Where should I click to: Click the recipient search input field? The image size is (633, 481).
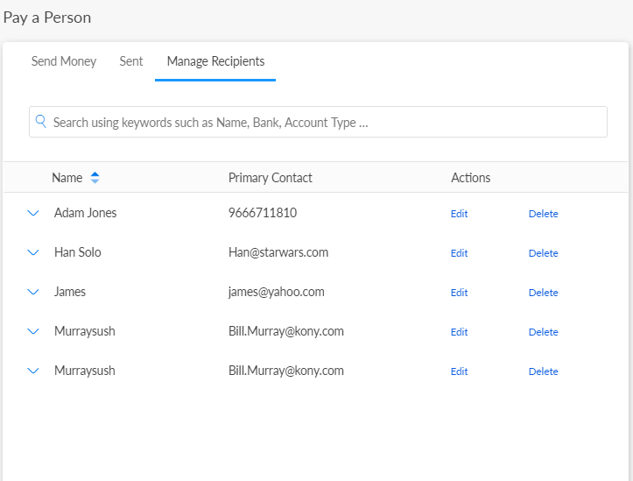coord(324,123)
